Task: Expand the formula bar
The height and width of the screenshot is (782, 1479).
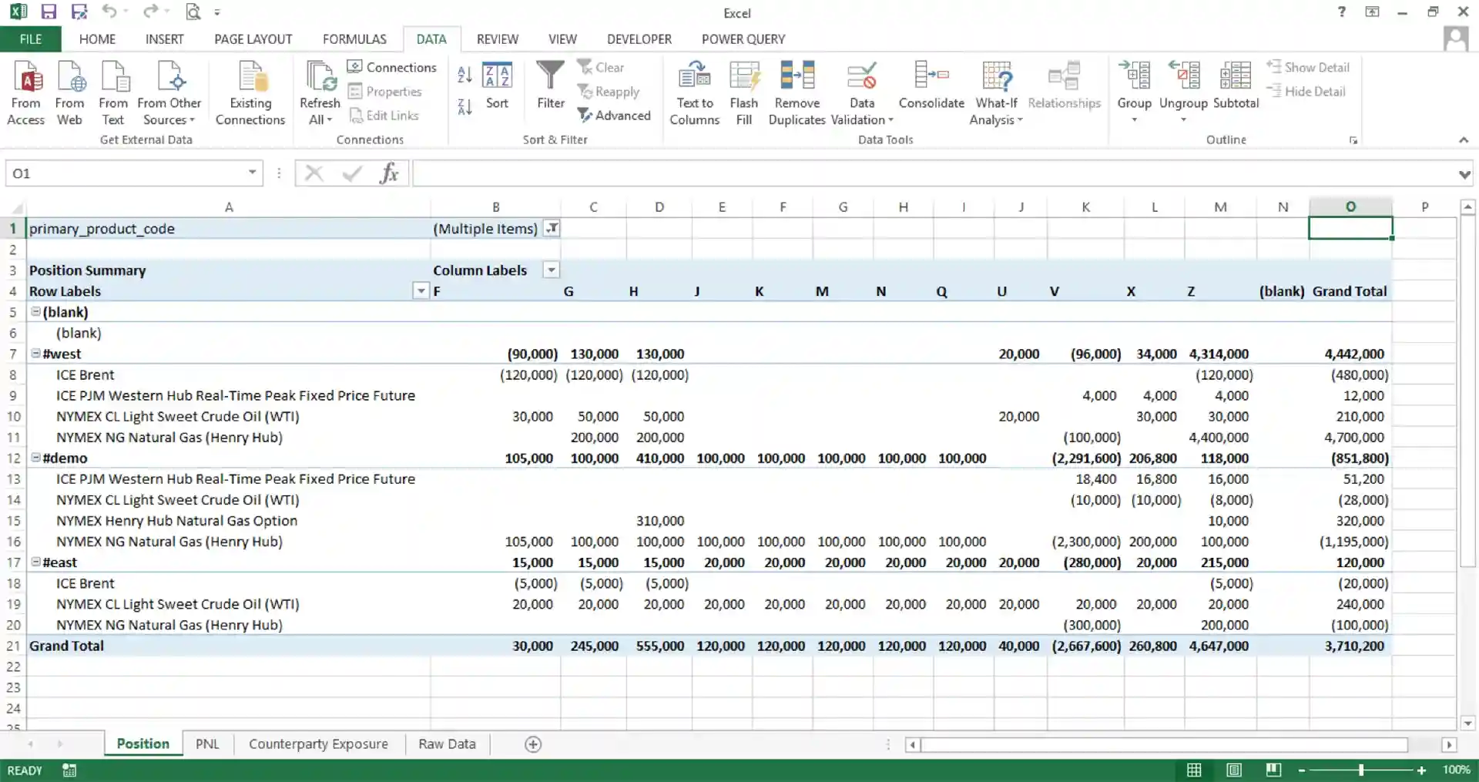Action: [x=1464, y=174]
